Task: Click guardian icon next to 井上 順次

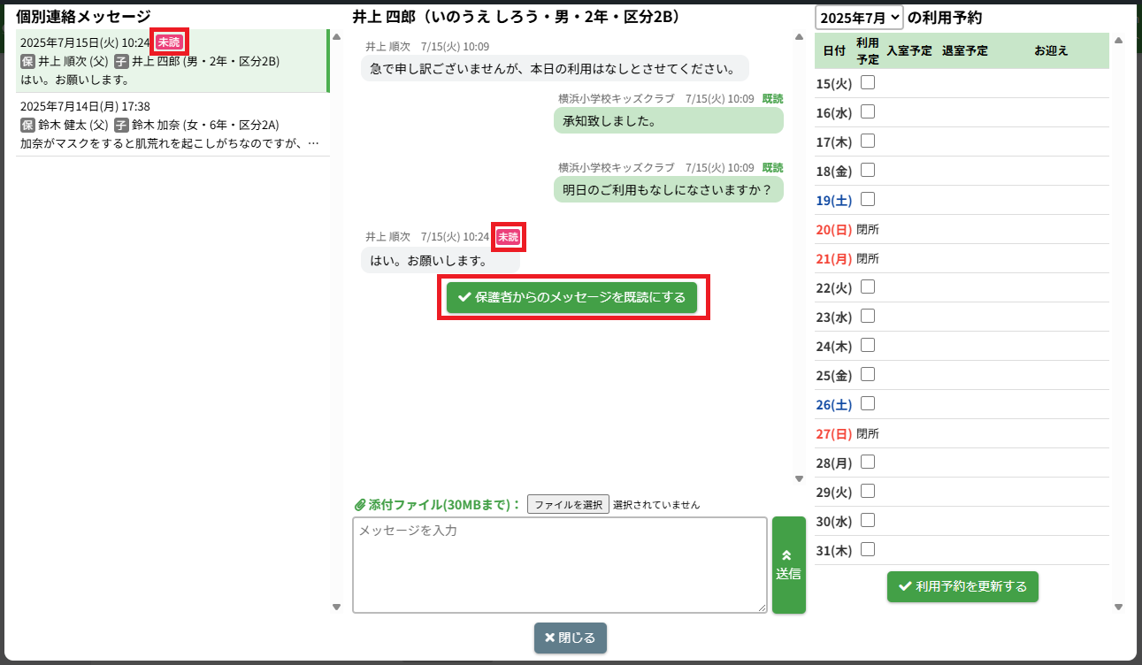Action: pyautogui.click(x=27, y=61)
